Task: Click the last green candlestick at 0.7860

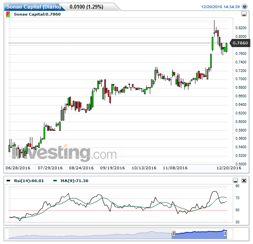Action: tap(227, 47)
